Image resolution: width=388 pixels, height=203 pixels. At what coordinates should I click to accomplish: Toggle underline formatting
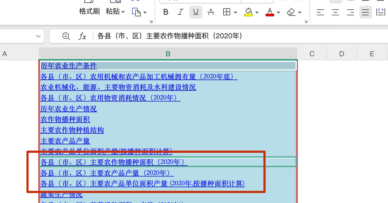[196, 12]
